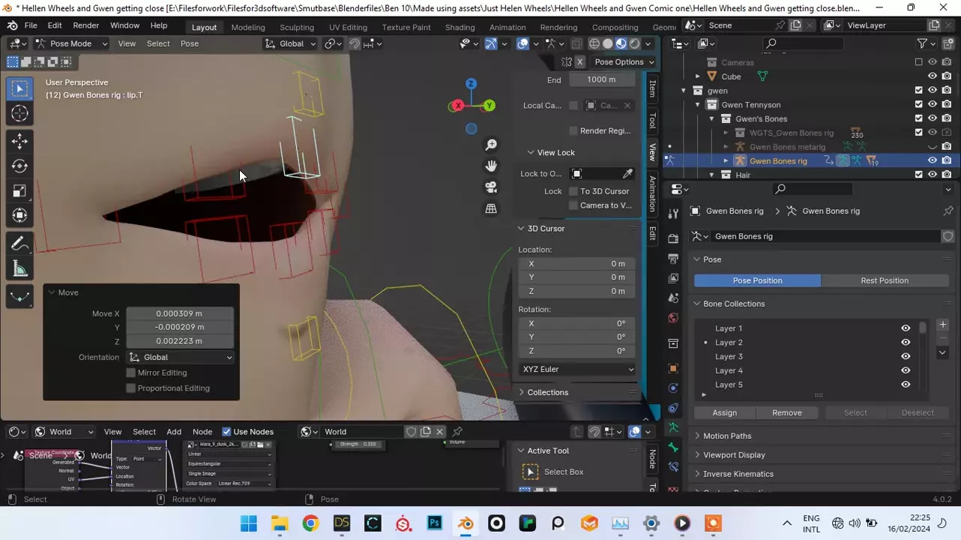Open the Render menu
This screenshot has height=540, width=961.
click(x=85, y=25)
